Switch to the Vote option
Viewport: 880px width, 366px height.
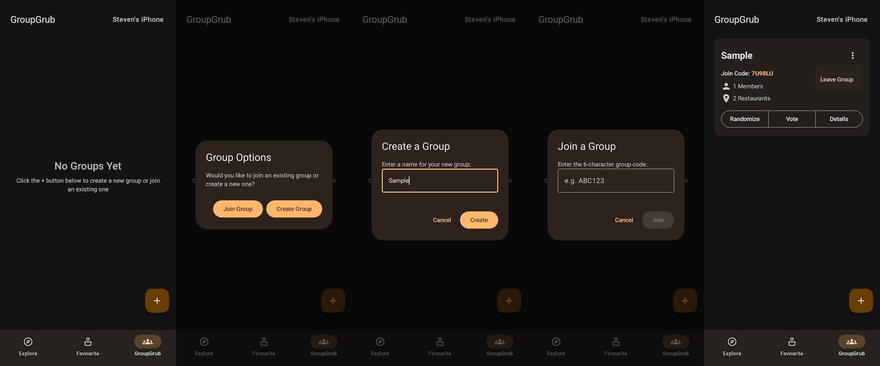click(x=792, y=119)
